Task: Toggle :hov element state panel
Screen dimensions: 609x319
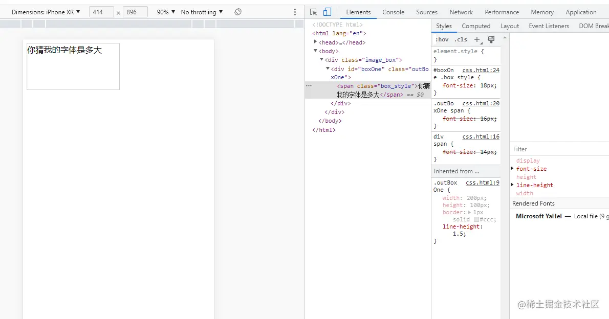Action: [x=442, y=39]
